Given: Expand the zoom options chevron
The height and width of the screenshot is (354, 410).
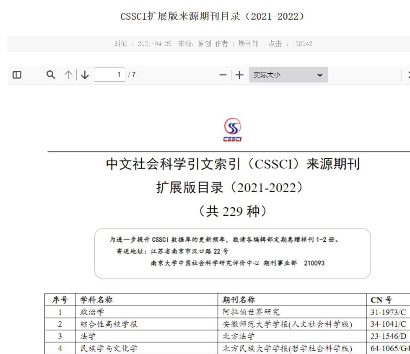Looking at the screenshot, I should [x=320, y=75].
